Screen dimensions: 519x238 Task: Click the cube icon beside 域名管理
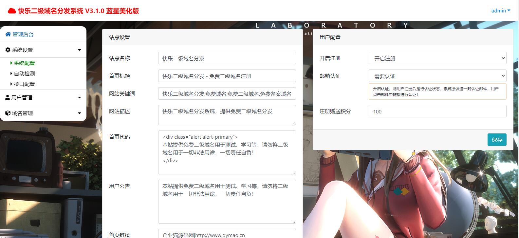pos(8,113)
